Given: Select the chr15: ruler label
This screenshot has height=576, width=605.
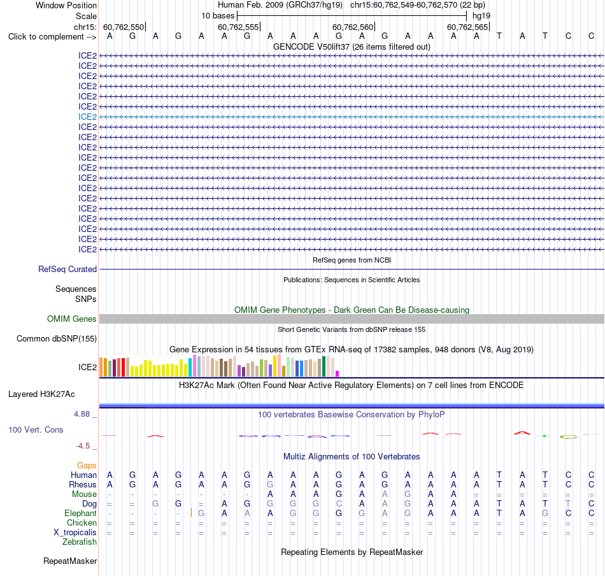Looking at the screenshot, I should pos(85,27).
